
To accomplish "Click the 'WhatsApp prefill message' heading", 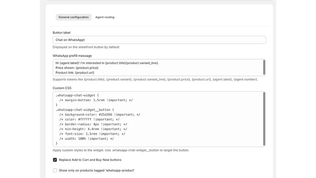I will pyautogui.click(x=72, y=56).
